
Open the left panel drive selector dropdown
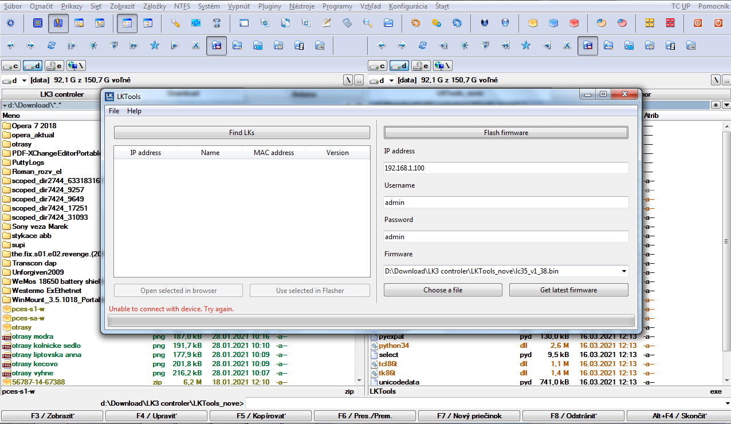[24, 81]
